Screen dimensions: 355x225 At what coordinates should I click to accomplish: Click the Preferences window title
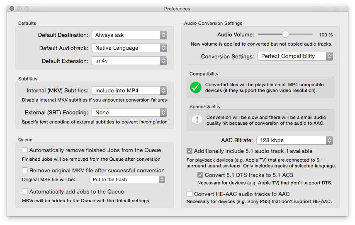point(177,9)
